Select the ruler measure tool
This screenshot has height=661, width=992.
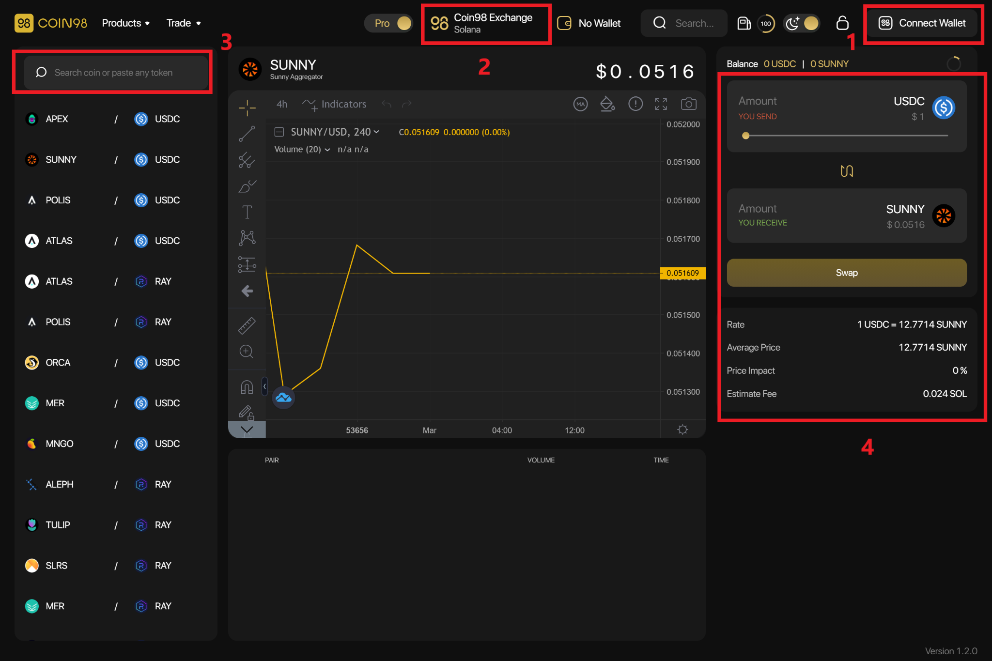click(x=247, y=325)
